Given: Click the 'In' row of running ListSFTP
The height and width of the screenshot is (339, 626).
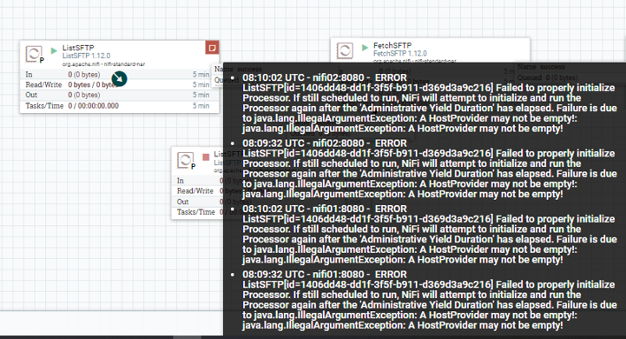Looking at the screenshot, I should click(119, 75).
